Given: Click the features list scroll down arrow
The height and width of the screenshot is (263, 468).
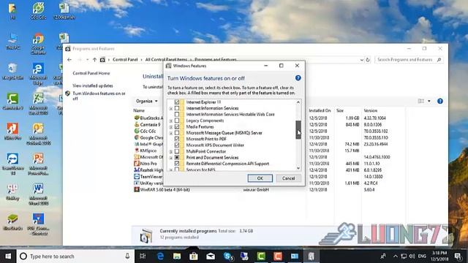Looking at the screenshot, I should (x=298, y=168).
